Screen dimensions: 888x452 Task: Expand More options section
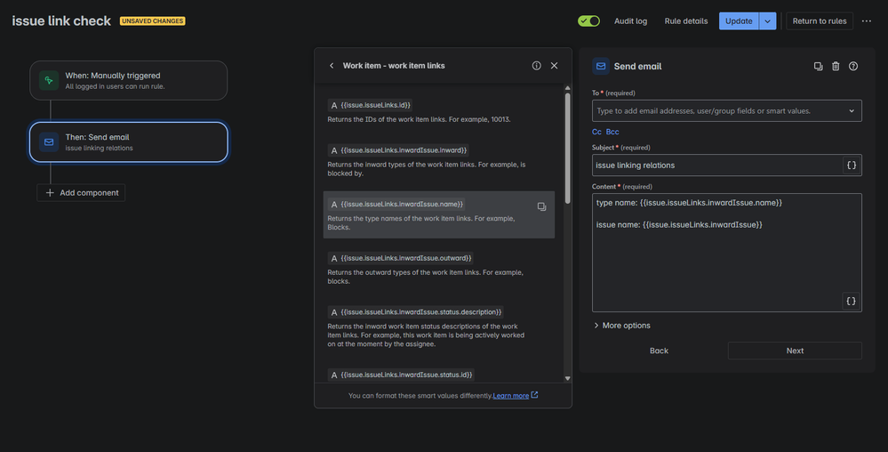(x=621, y=326)
